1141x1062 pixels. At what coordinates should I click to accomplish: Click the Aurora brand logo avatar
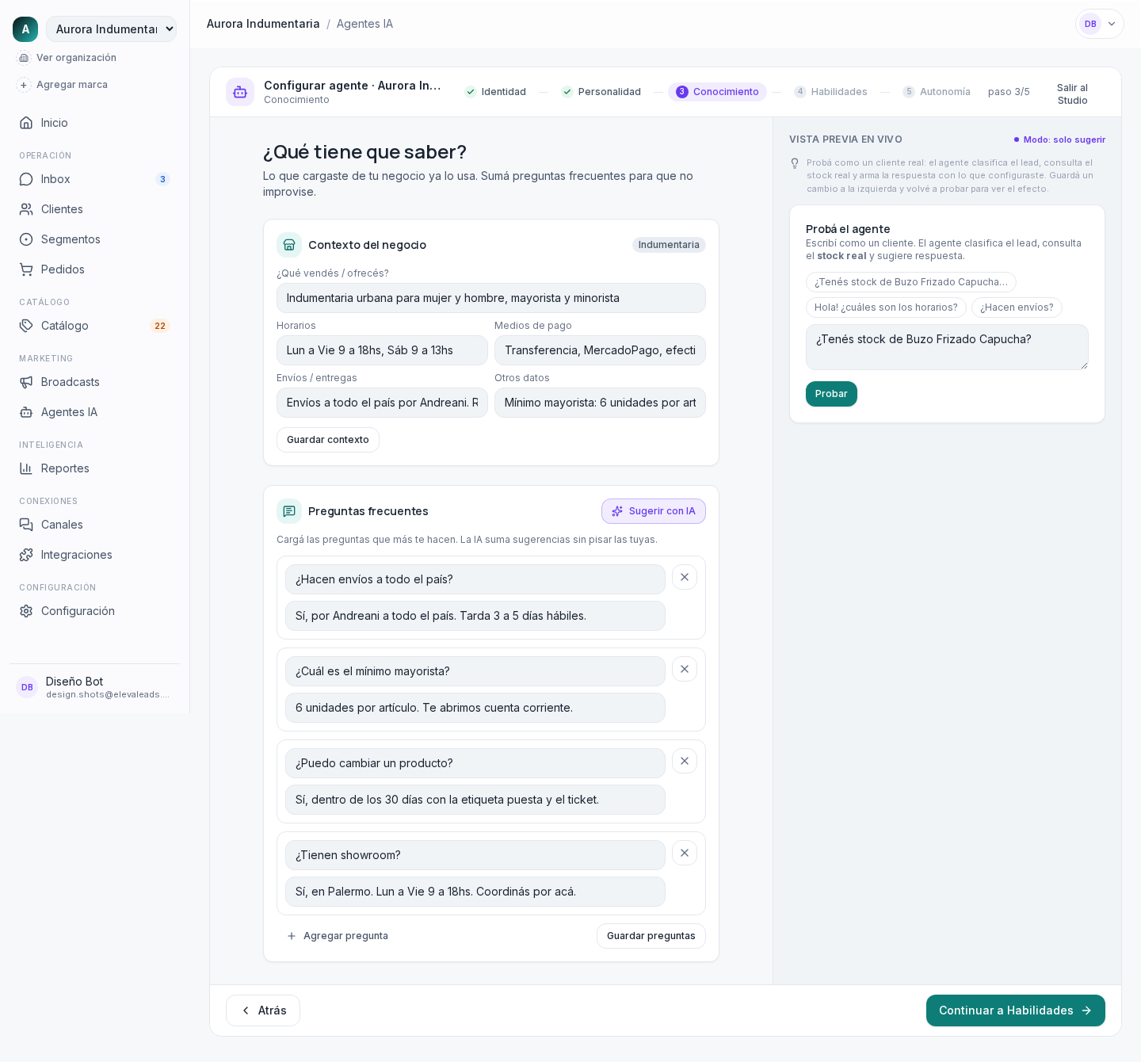point(25,29)
